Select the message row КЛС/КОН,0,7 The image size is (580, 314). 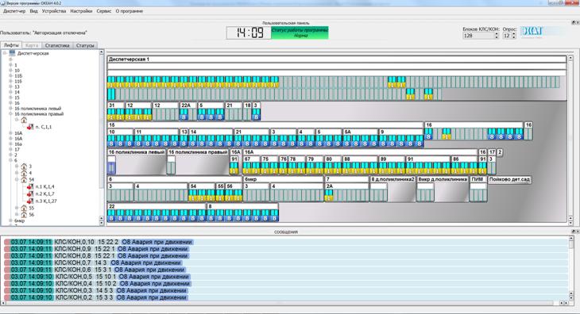coord(286,262)
